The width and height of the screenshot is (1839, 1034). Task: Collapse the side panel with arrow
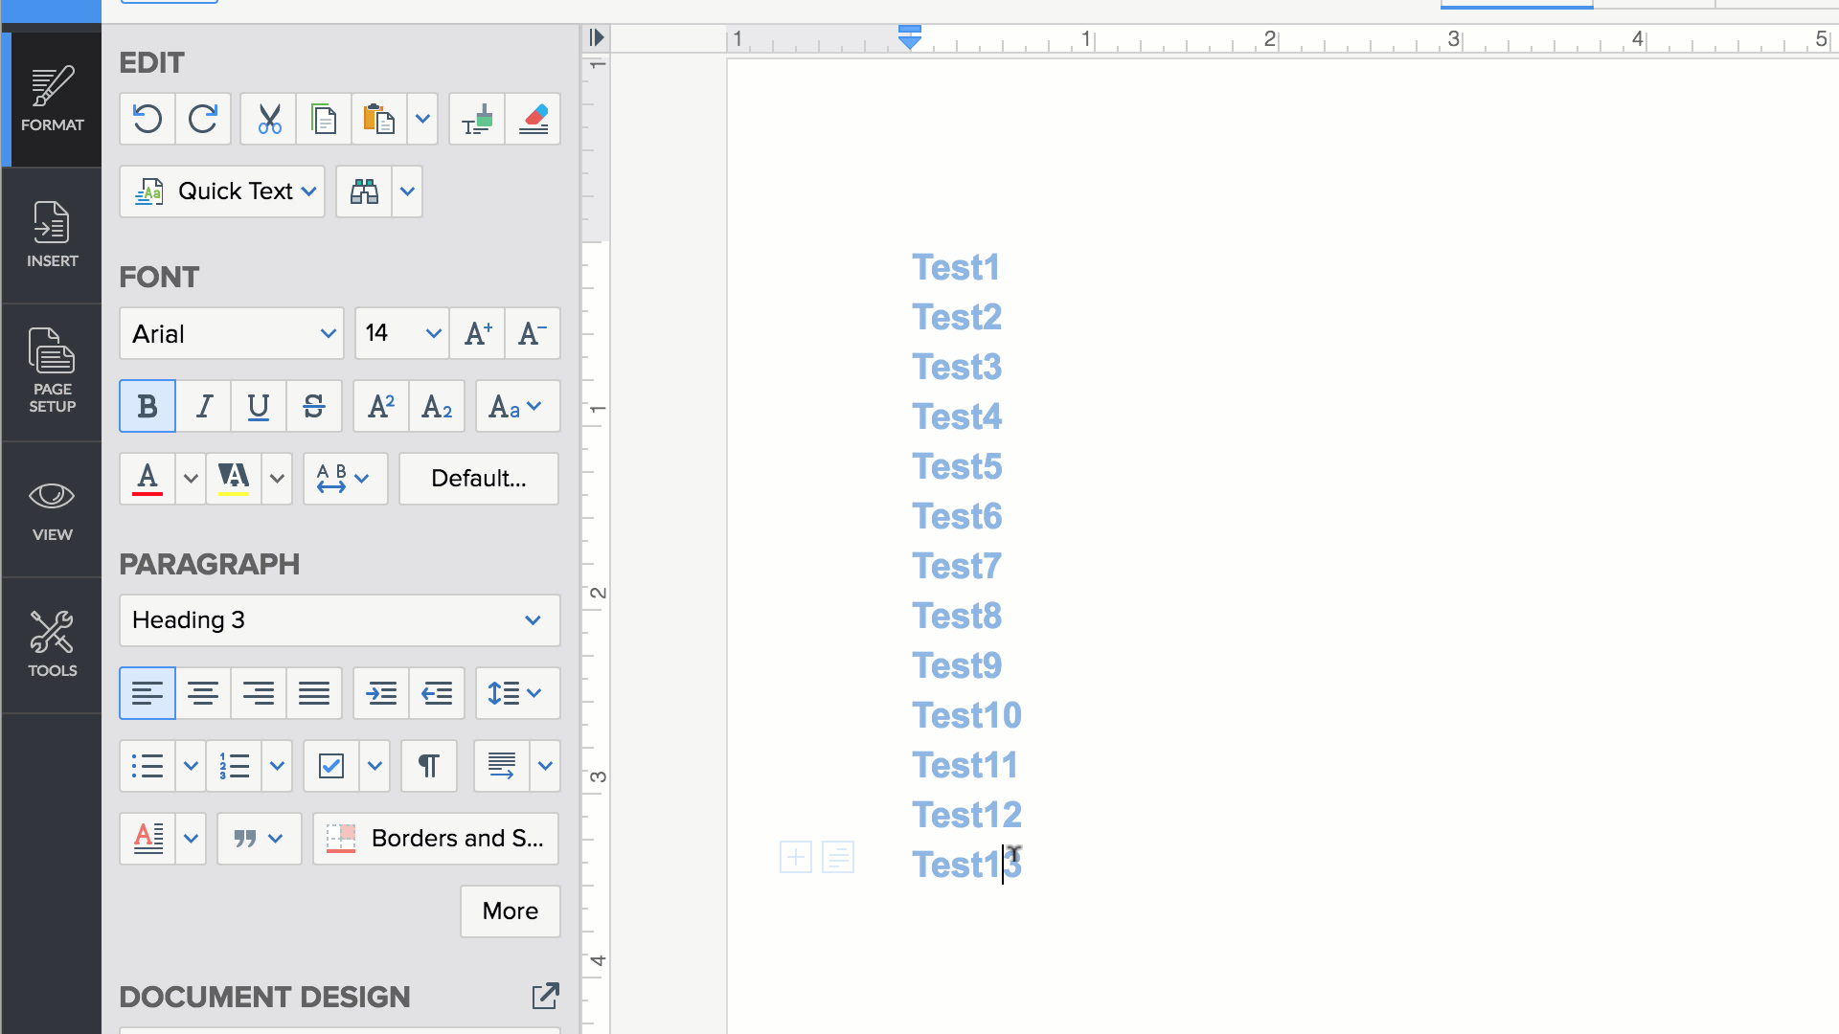597,37
